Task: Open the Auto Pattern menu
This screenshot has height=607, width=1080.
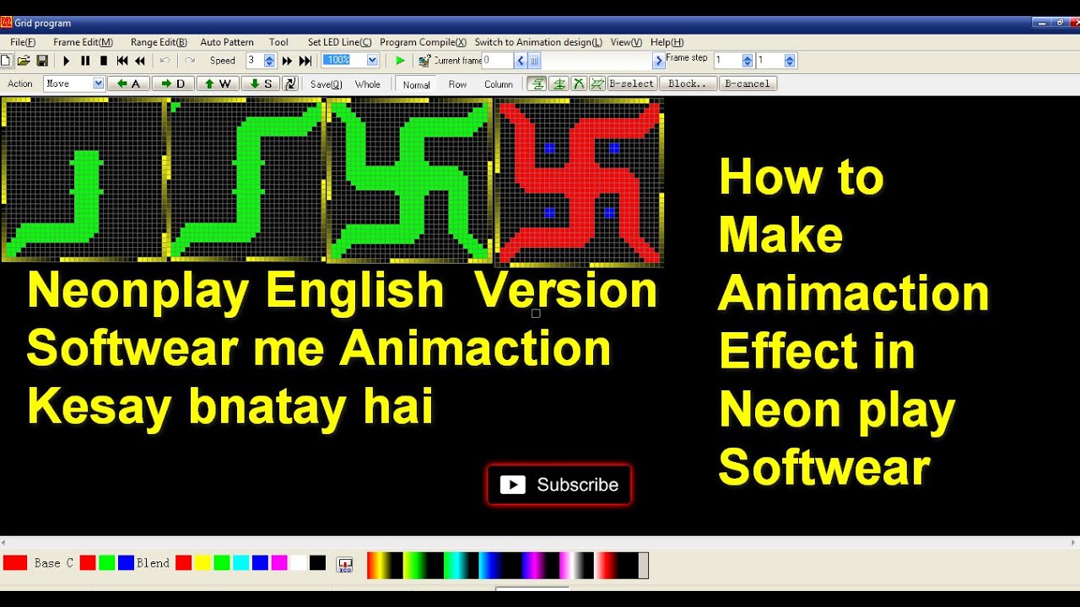Action: 227,42
